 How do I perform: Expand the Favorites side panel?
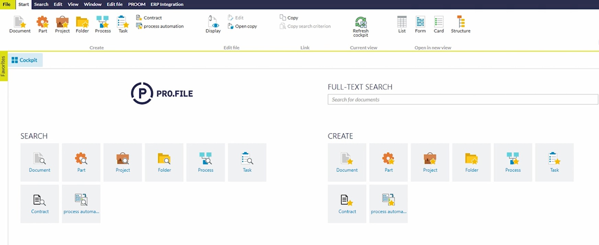3,66
